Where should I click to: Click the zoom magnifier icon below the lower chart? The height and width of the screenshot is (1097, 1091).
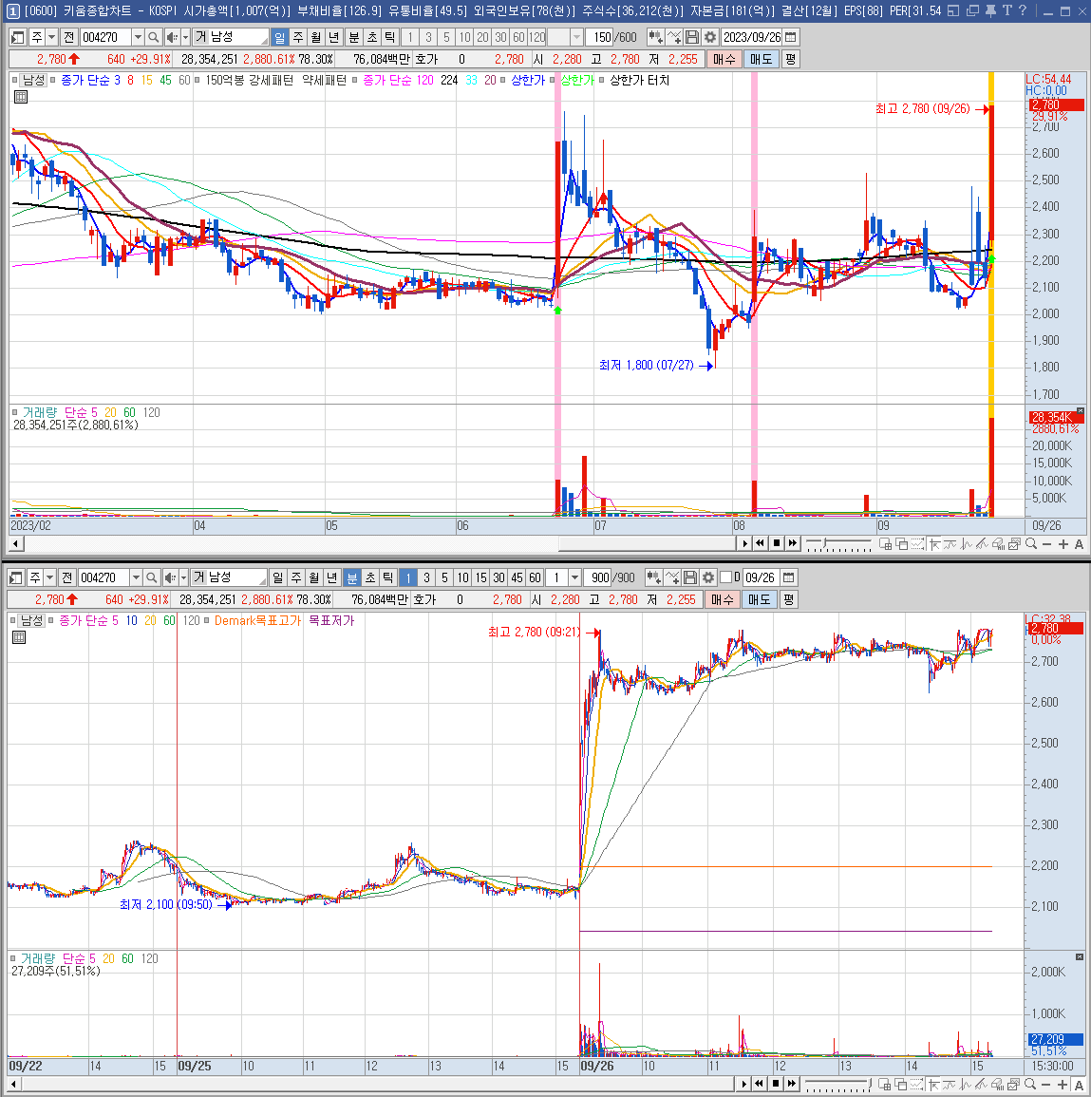1029,1084
